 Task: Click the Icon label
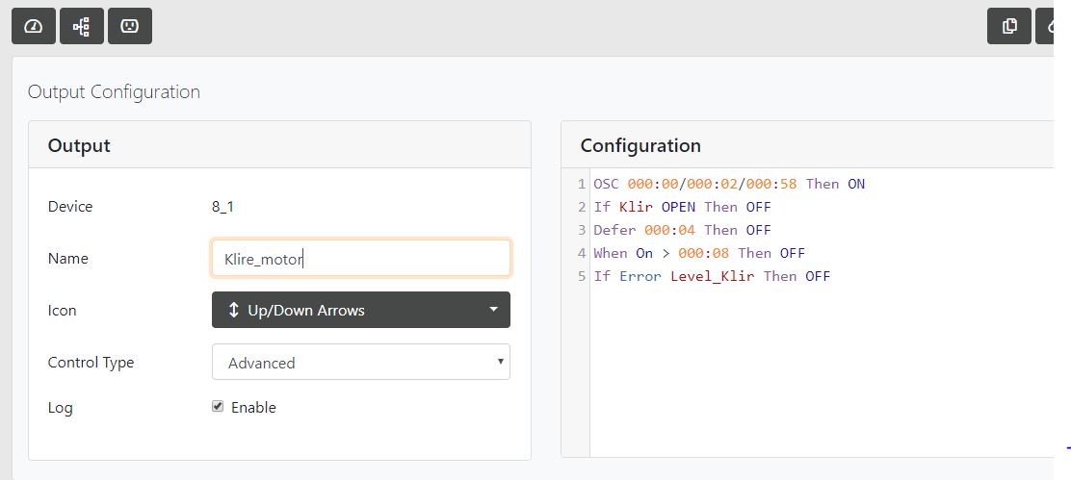click(63, 311)
